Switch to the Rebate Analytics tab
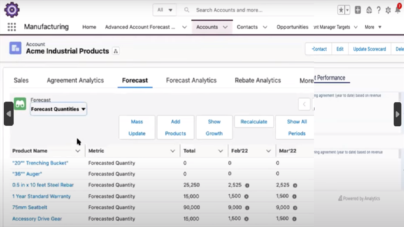Viewport: 404px width, 227px height. pos(258,80)
